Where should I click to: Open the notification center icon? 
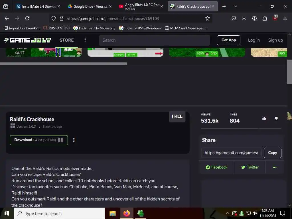pyautogui.click(x=283, y=213)
